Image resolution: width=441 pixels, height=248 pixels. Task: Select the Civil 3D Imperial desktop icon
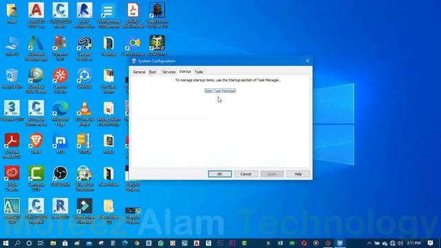36,211
